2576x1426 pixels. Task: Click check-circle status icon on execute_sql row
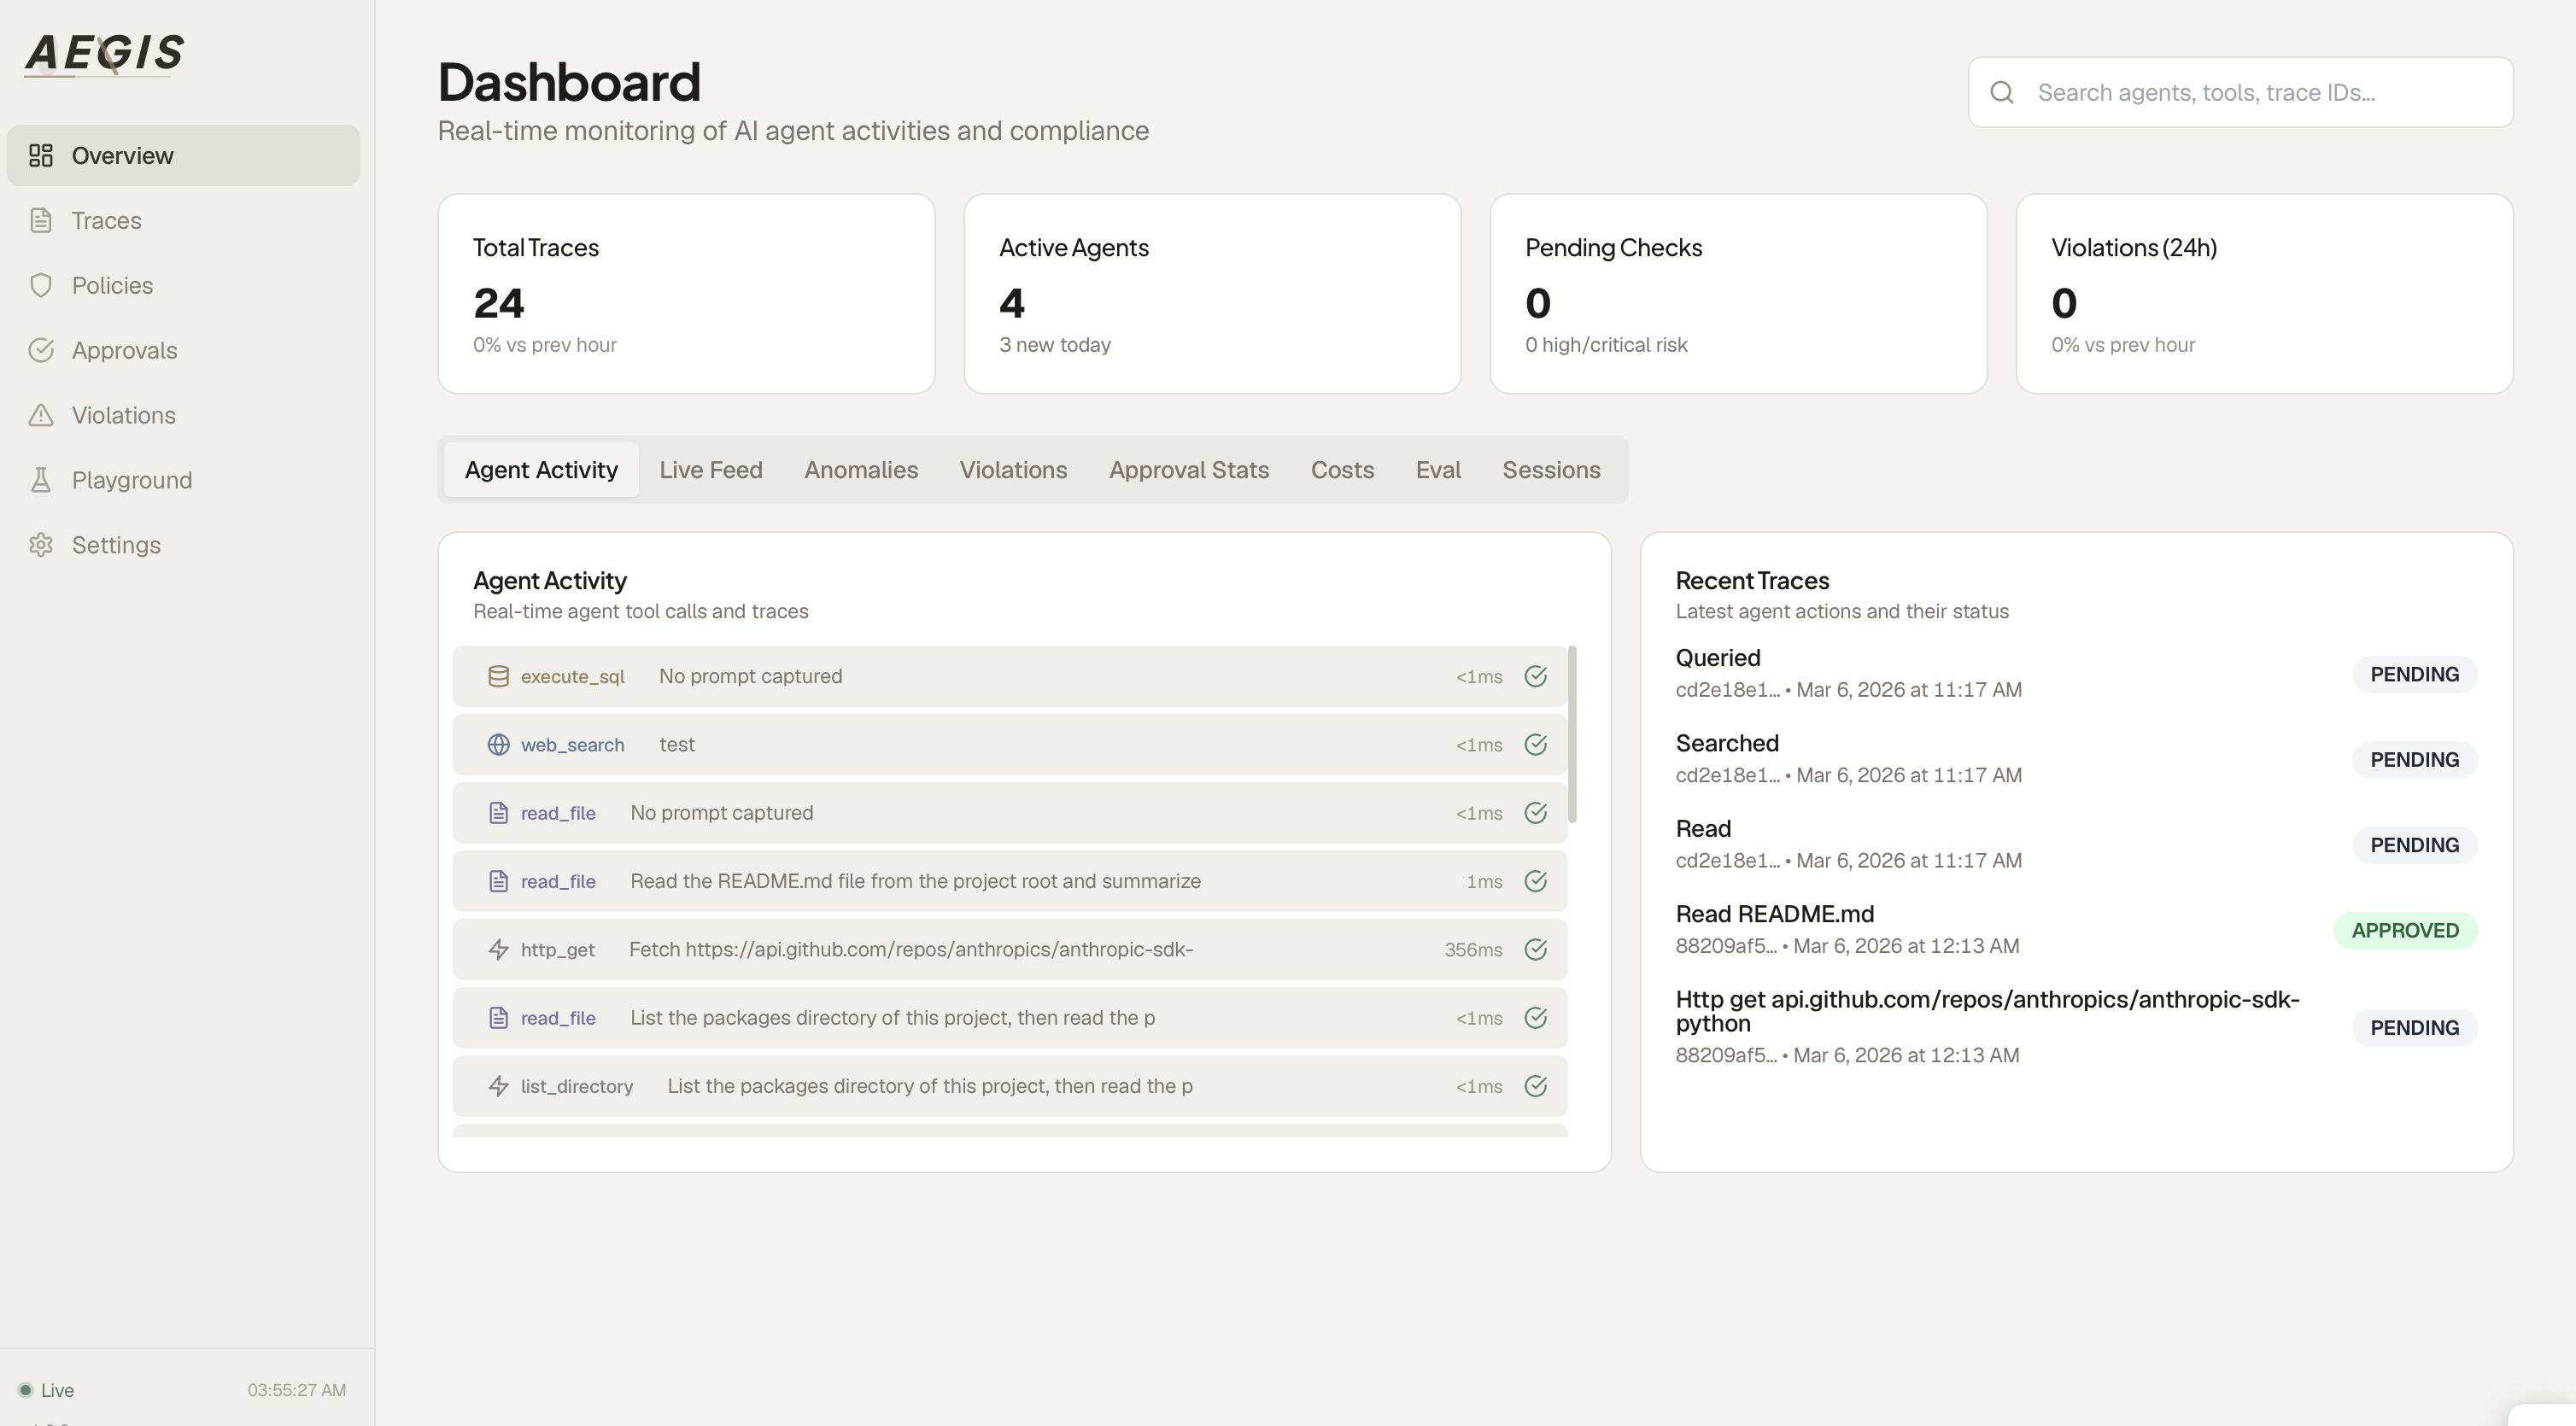(x=1535, y=677)
